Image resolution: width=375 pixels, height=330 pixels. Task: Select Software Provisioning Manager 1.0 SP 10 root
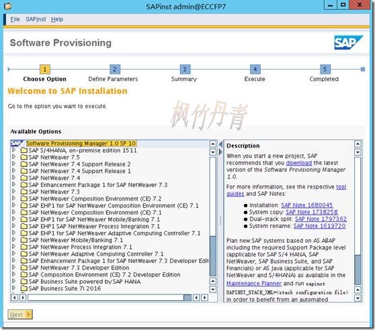pyautogui.click(x=81, y=144)
